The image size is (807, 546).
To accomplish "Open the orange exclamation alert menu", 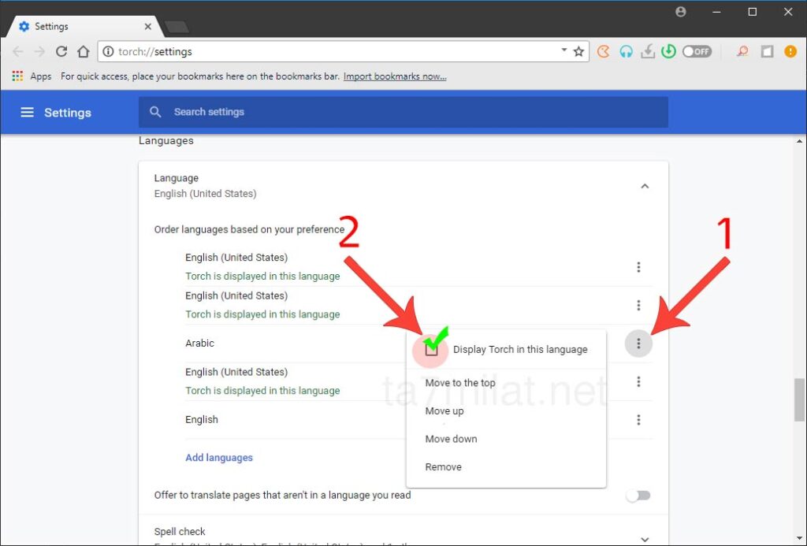I will [x=790, y=51].
